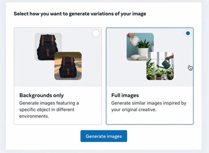The height and width of the screenshot is (153, 209).
Task: Click the Backgrounds only title
Action: coord(42,95)
